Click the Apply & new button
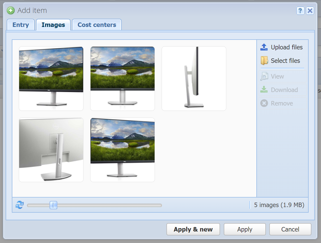Screen dimensions: 321x243 tap(193, 229)
